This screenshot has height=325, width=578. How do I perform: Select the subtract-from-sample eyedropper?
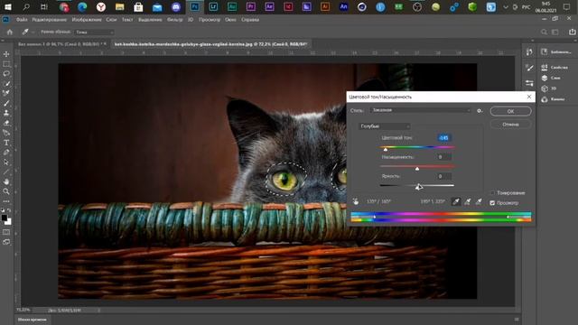pos(479,201)
